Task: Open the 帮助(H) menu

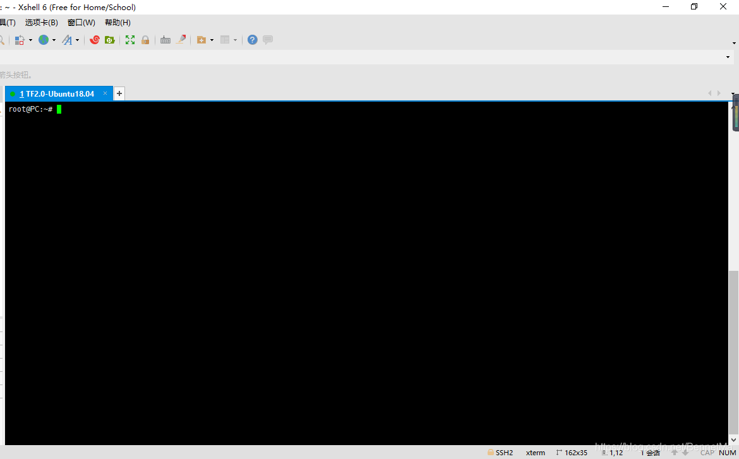Action: pos(117,23)
